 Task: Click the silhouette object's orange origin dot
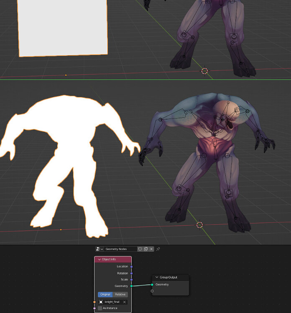(61, 230)
